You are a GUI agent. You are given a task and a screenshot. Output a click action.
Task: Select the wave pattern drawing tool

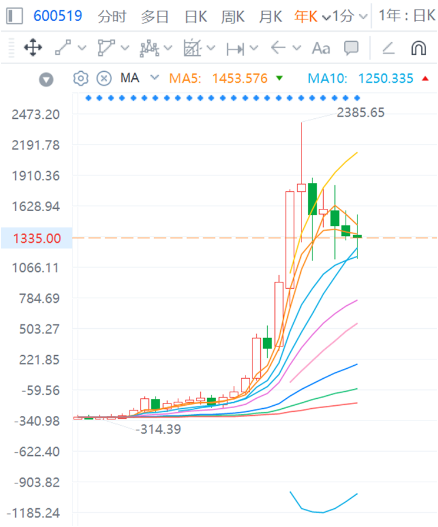(150, 48)
